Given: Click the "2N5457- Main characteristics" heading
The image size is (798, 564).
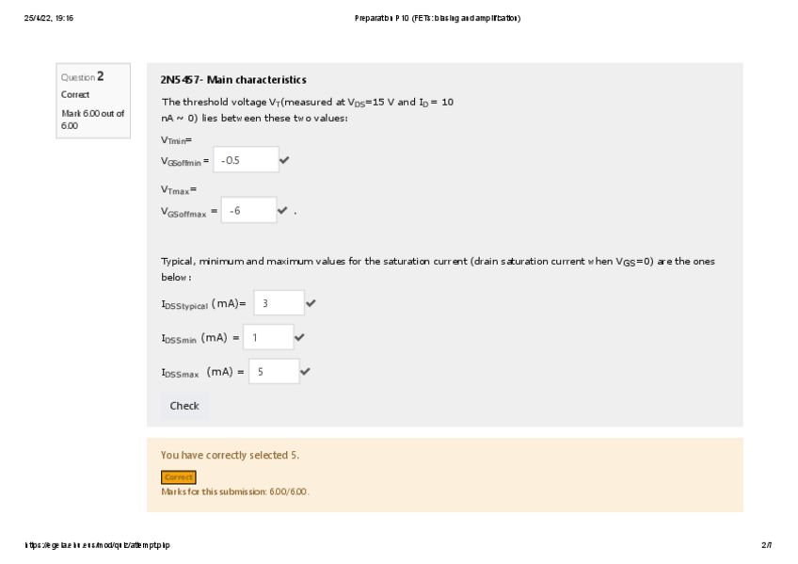Looking at the screenshot, I should click(x=233, y=80).
